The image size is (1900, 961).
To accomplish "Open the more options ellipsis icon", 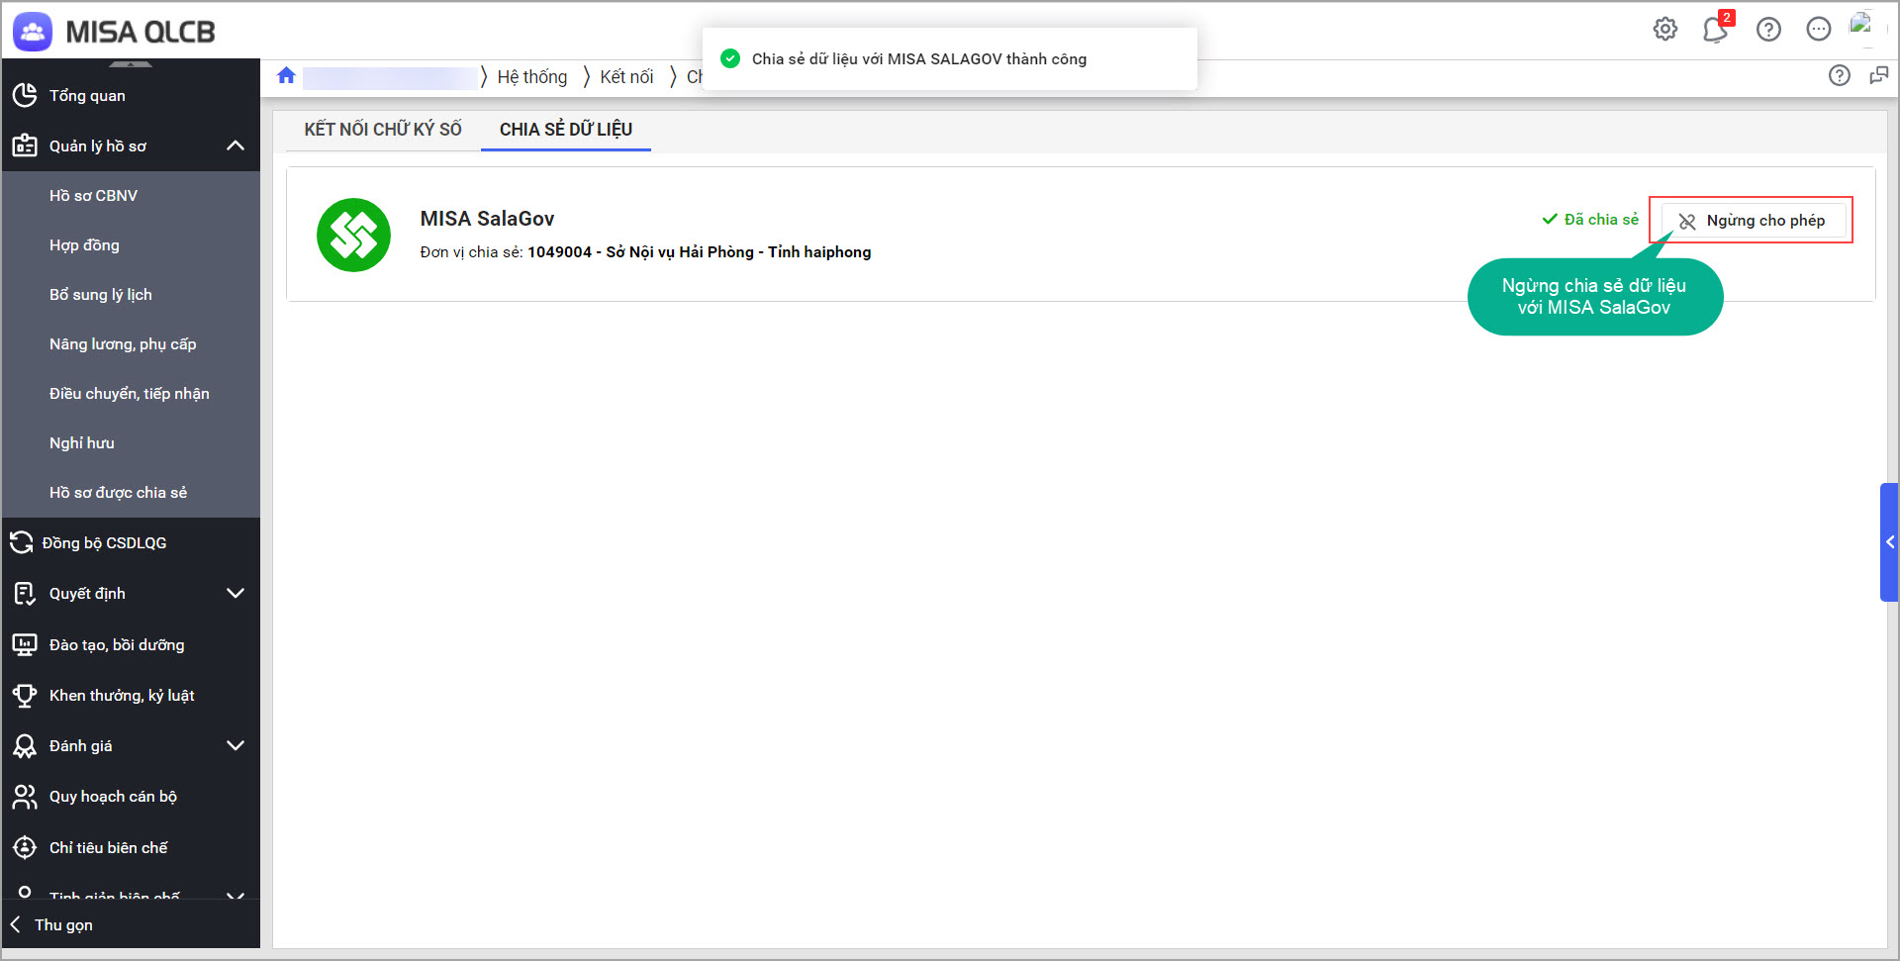I will tap(1819, 30).
